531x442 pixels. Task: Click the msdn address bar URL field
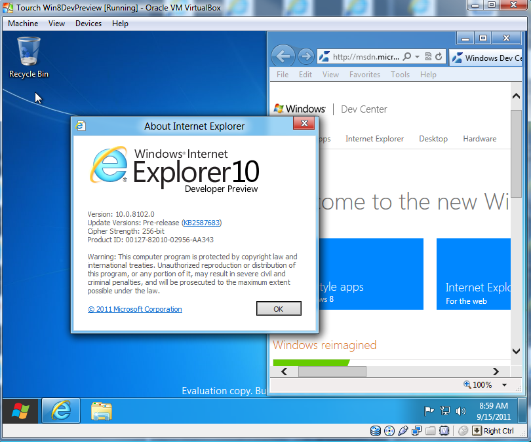click(366, 57)
